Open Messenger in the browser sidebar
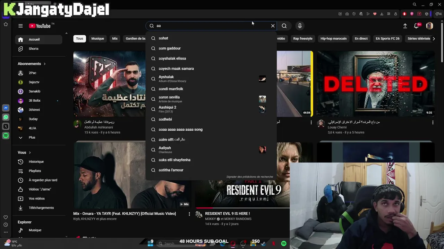The image size is (444, 249). [6, 108]
